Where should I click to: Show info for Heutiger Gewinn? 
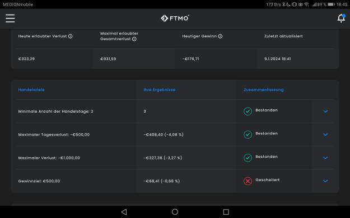point(220,36)
